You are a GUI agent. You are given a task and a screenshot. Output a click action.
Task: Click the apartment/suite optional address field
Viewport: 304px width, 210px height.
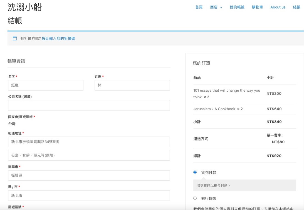(89, 155)
